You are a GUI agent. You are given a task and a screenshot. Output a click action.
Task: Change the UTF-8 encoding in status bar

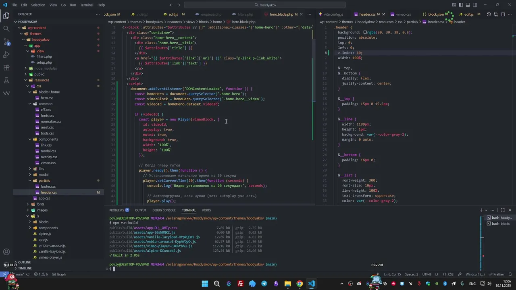[427, 274]
